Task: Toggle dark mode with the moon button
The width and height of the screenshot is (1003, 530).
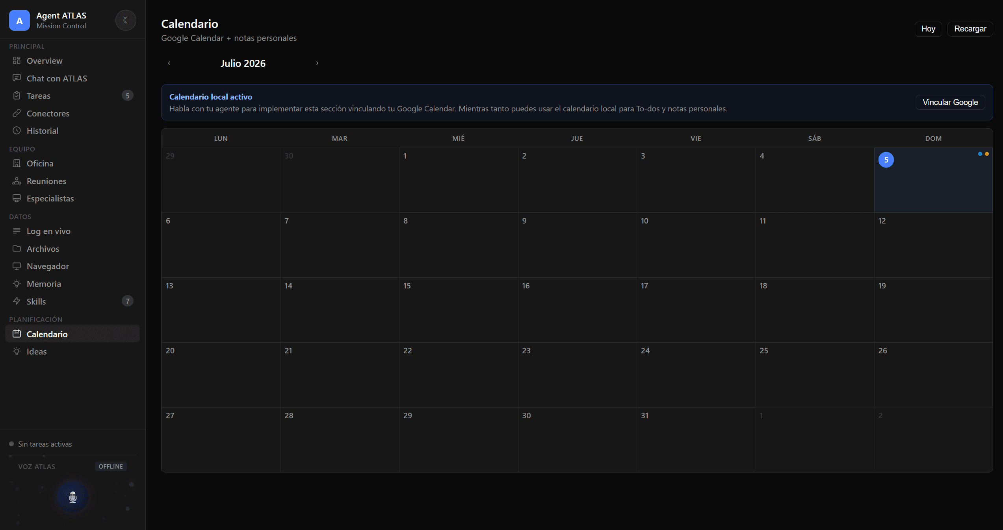Action: [x=126, y=20]
